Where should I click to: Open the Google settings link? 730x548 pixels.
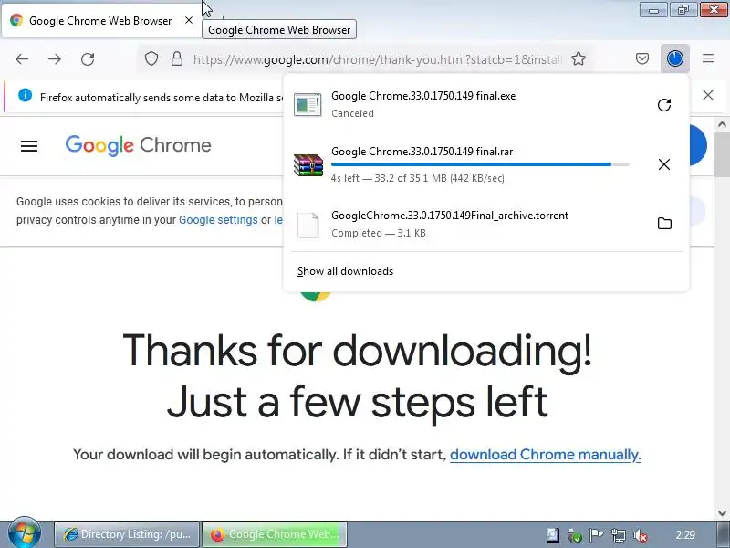click(218, 219)
